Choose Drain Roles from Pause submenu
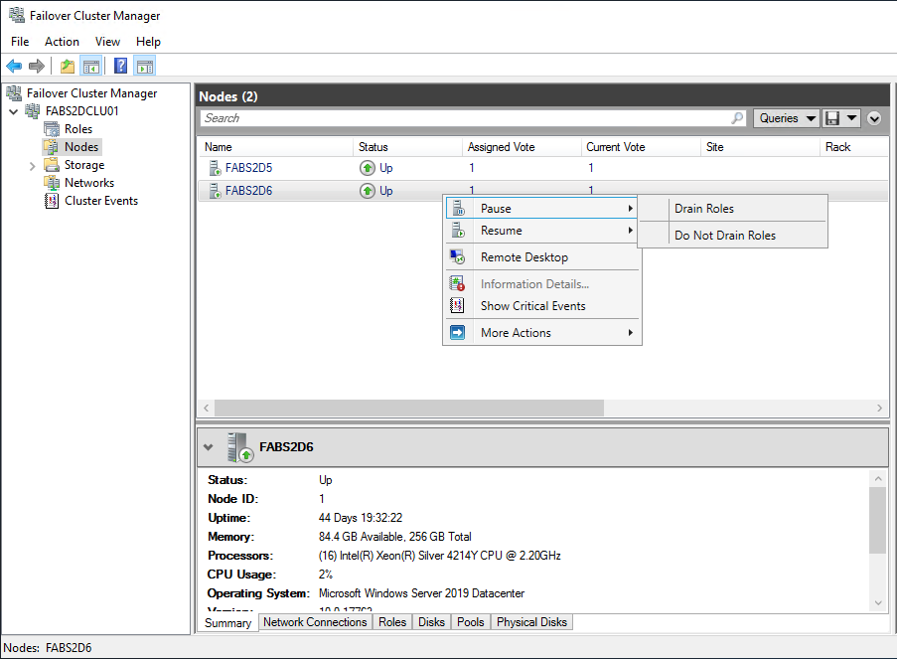Image resolution: width=897 pixels, height=659 pixels. pos(733,209)
